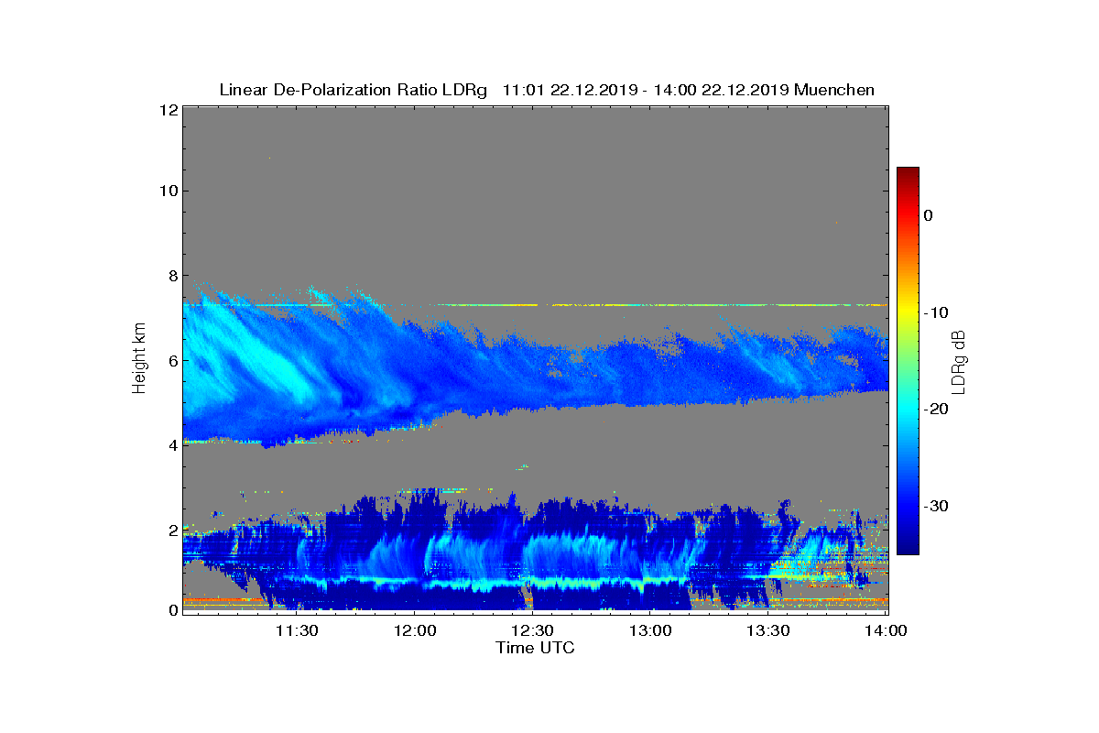Image resolution: width=1099 pixels, height=733 pixels.
Task: Click the height tick label 0
Action: pos(172,610)
